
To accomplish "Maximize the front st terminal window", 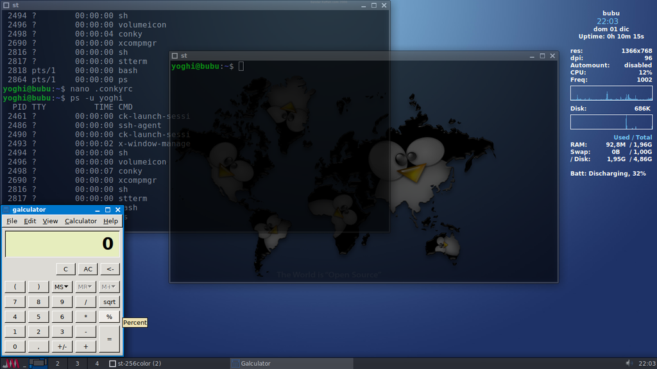I will pyautogui.click(x=542, y=56).
